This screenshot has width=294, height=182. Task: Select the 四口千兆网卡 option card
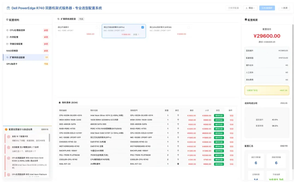(x=78, y=31)
